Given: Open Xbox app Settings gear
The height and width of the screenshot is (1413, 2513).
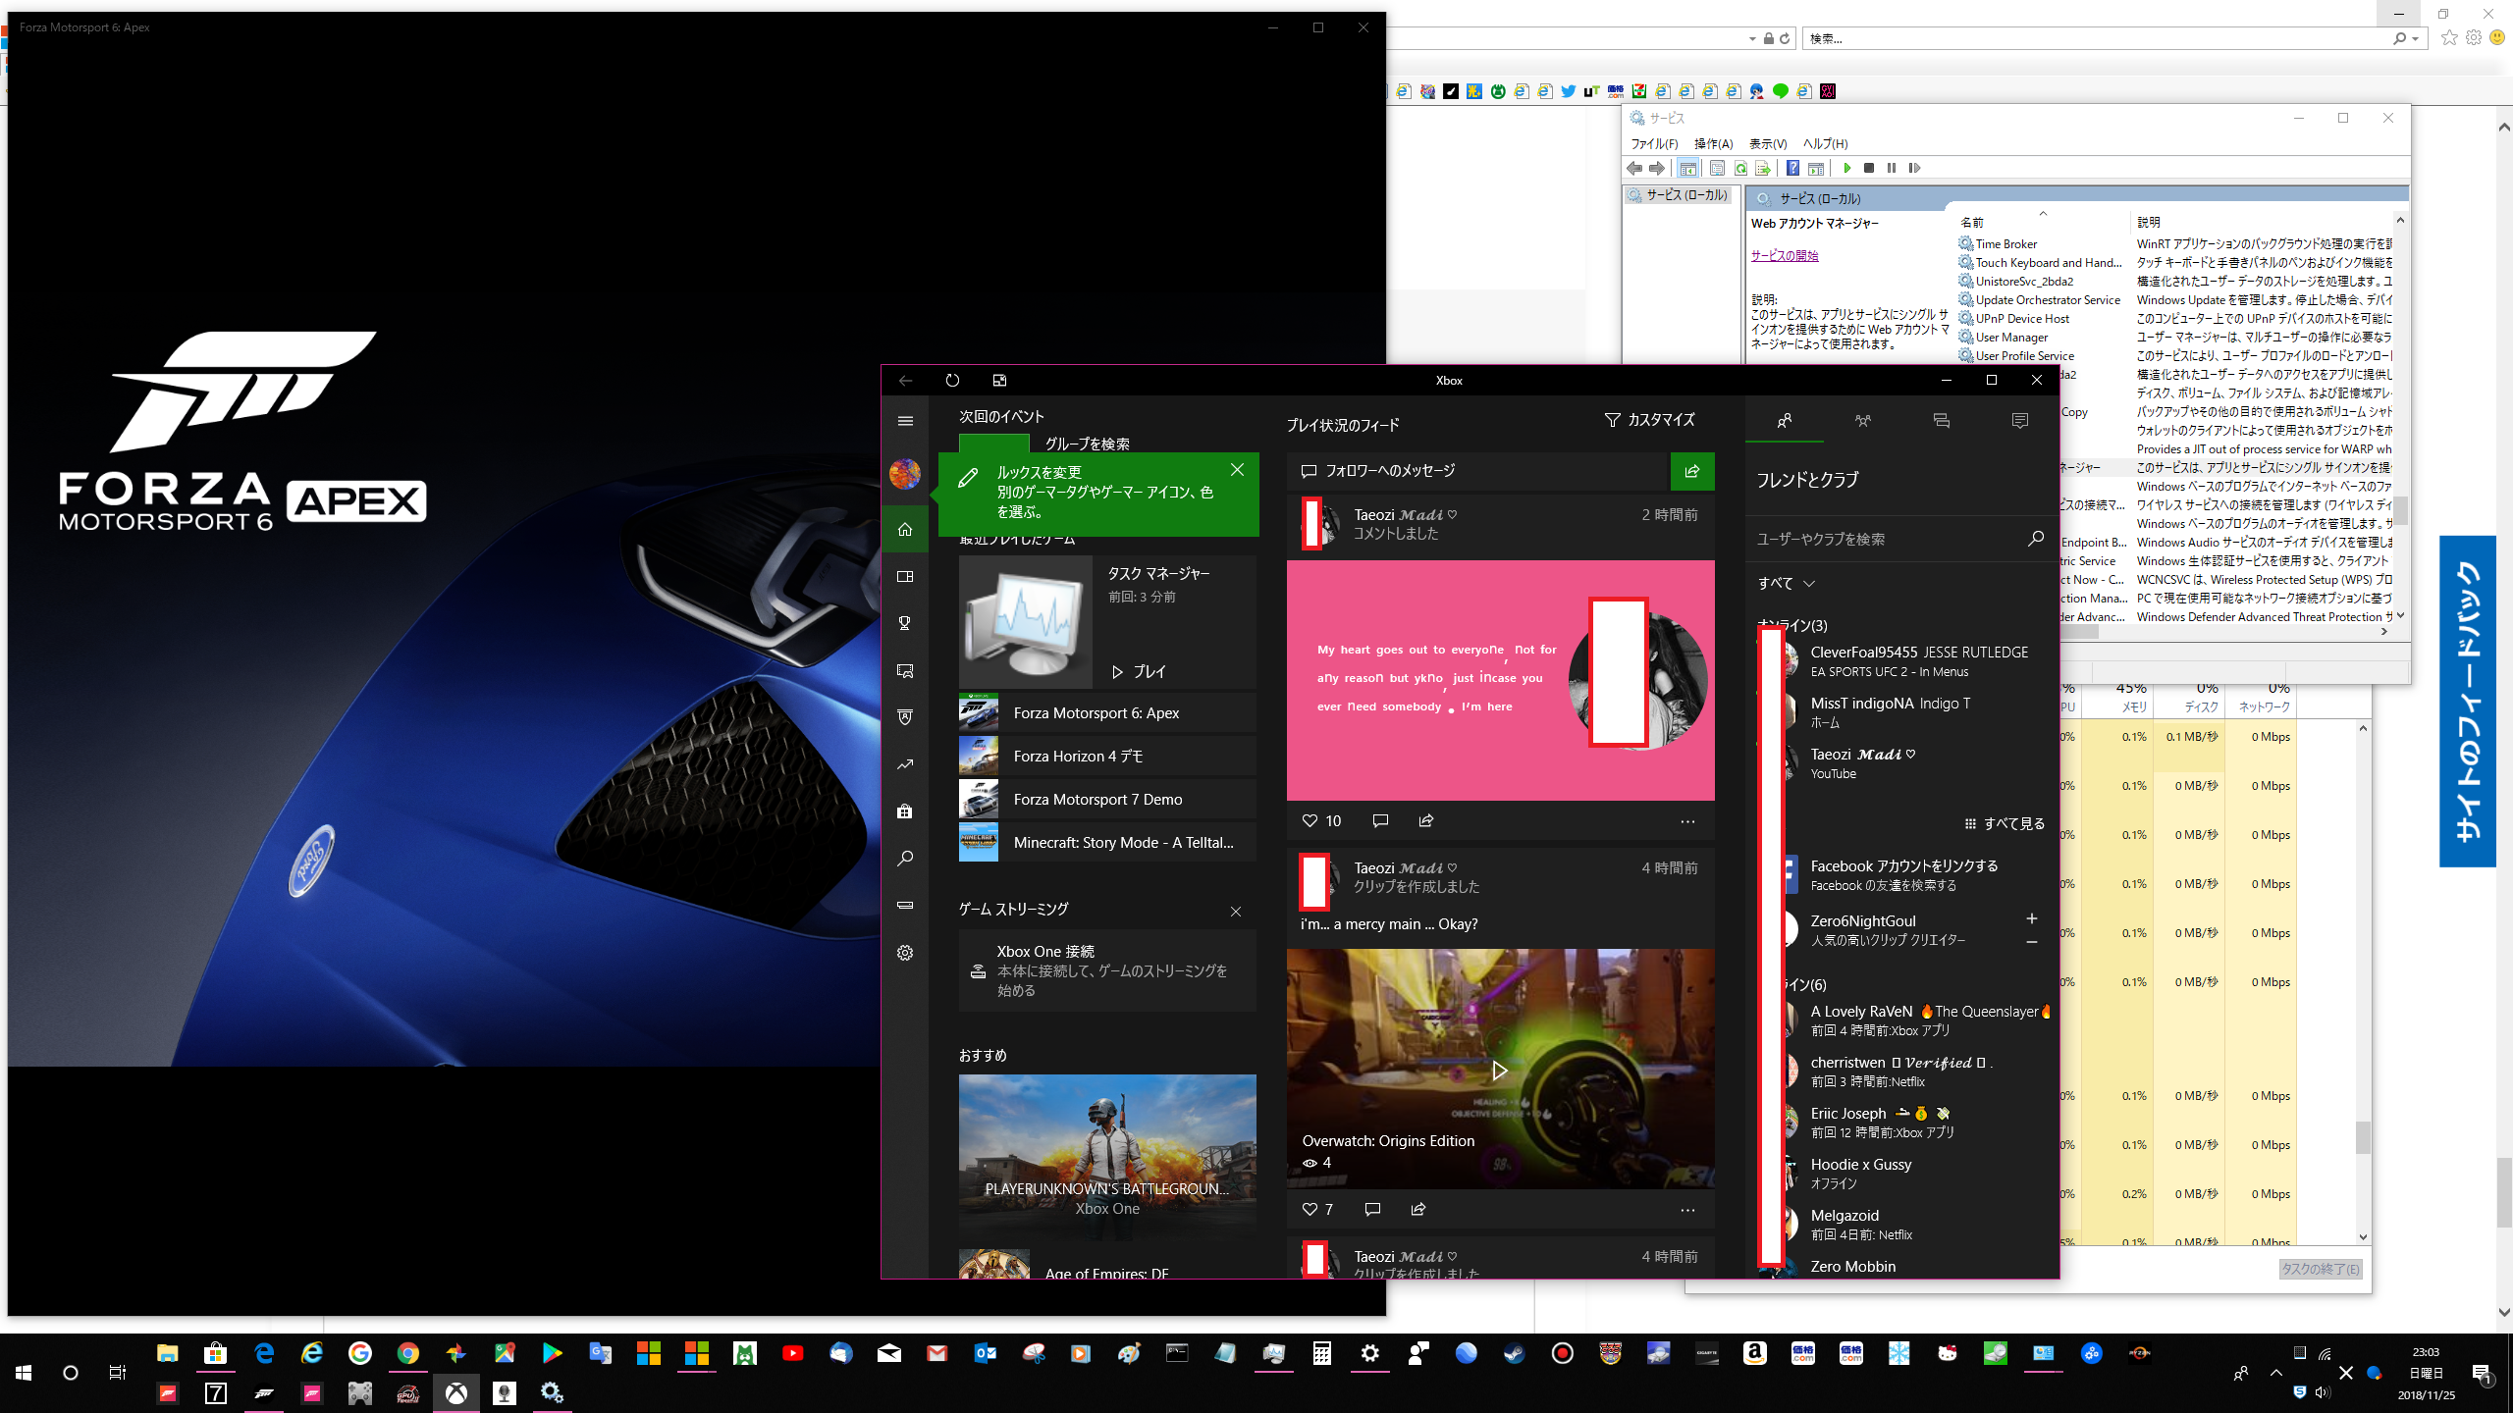Looking at the screenshot, I should tap(905, 953).
